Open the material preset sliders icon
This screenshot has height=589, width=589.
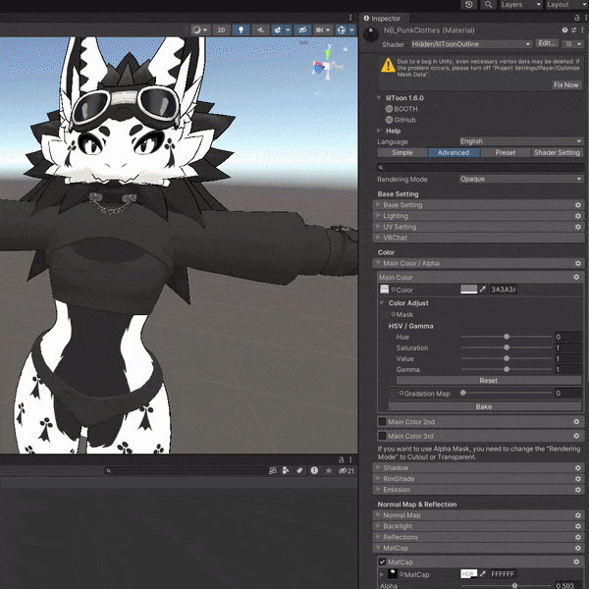coord(573,30)
